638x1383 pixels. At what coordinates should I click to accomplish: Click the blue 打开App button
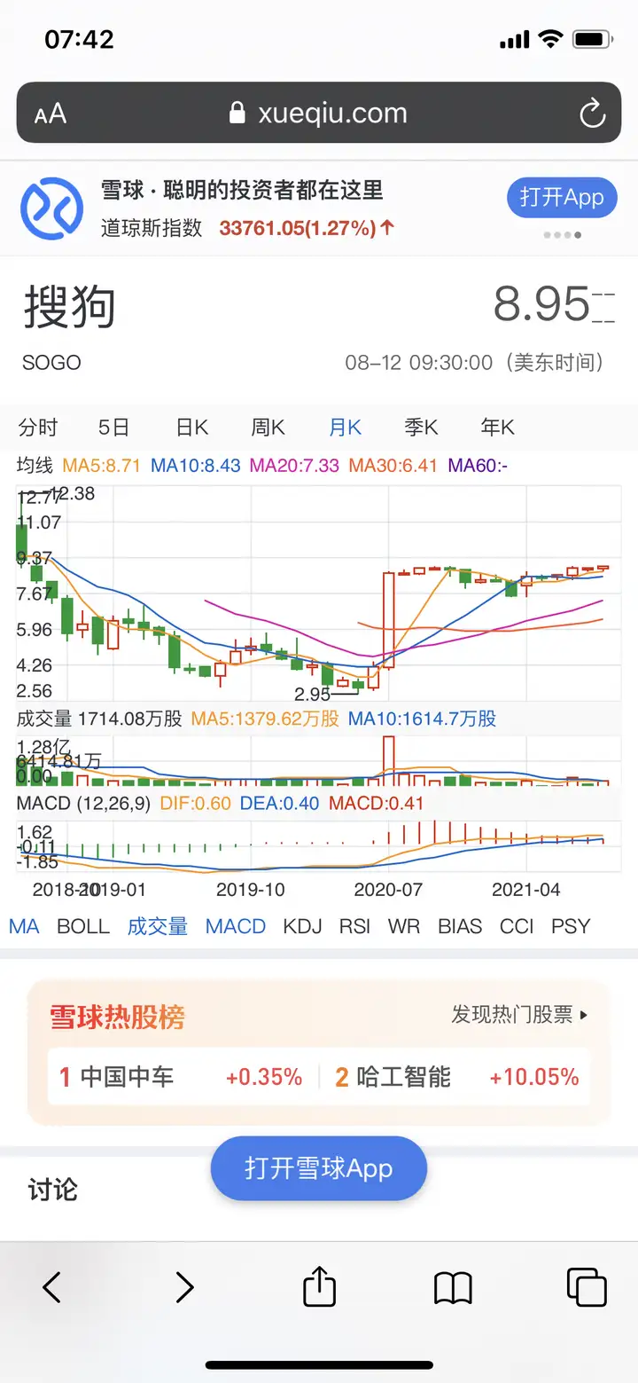tap(562, 197)
